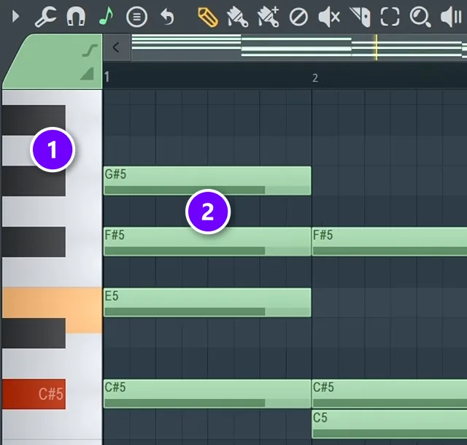
Task: Click the scroll-left arrow on overview
Action: pos(117,47)
